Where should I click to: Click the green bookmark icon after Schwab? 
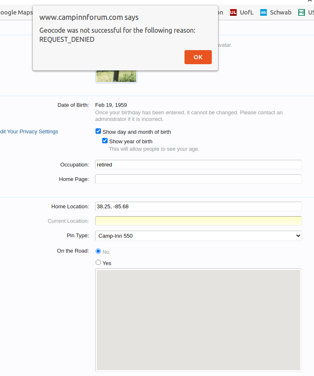point(302,12)
